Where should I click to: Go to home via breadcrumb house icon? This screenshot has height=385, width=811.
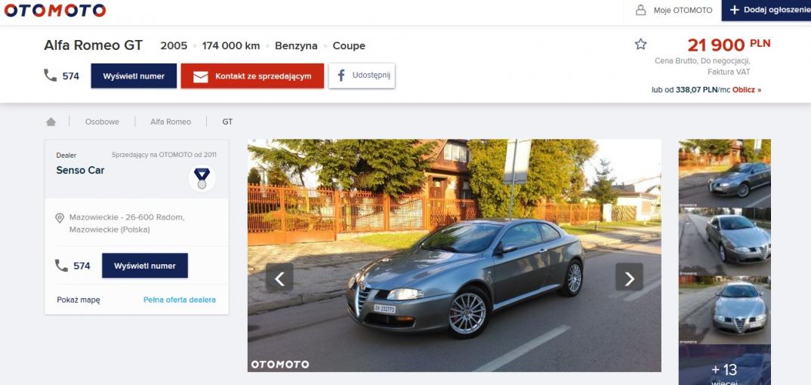tap(51, 122)
